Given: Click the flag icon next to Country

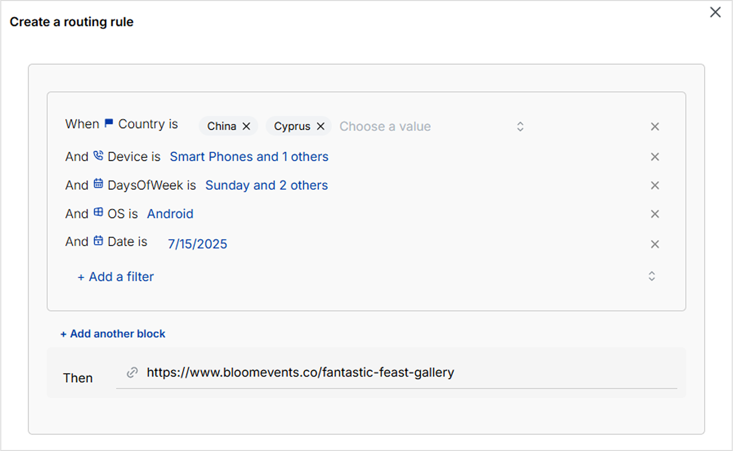Looking at the screenshot, I should pyautogui.click(x=108, y=123).
